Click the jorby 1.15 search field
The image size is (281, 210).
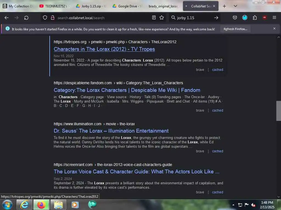195,18
